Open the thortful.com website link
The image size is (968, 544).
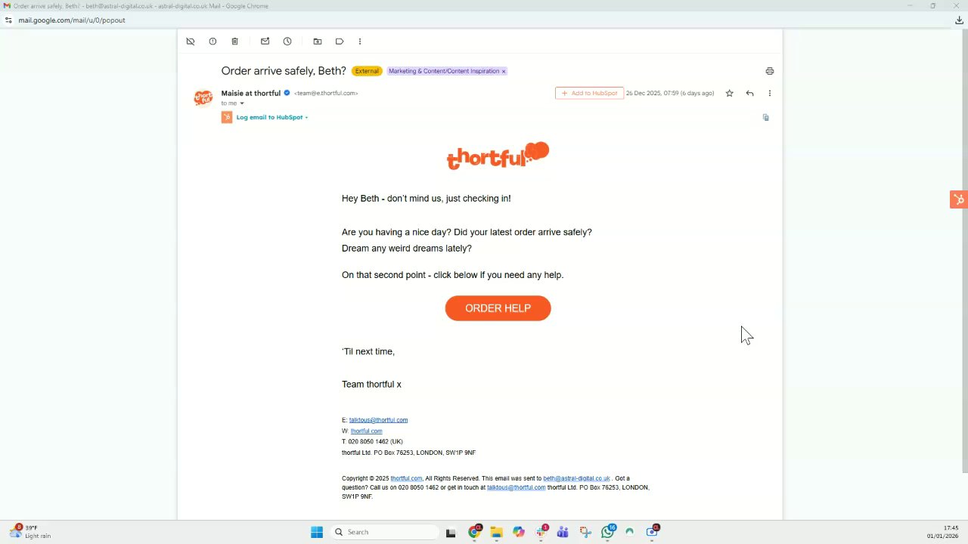[x=366, y=431]
